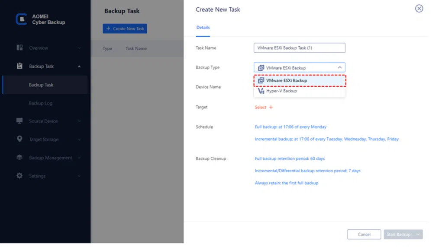The height and width of the screenshot is (247, 442).
Task: Click the Settings menu label
Action: 37,176
